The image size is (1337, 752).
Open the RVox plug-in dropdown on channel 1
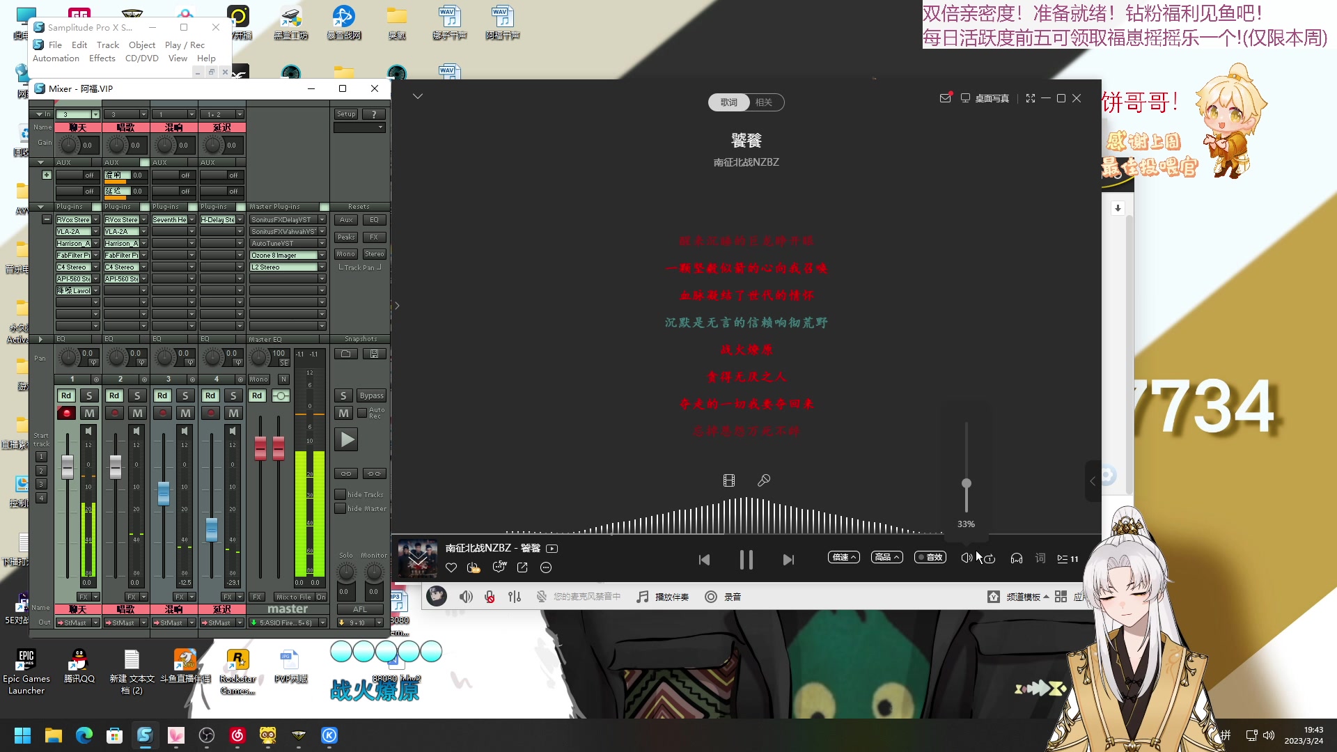(95, 220)
